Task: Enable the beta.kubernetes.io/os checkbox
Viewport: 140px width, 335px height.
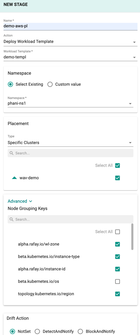Action: [117, 281]
